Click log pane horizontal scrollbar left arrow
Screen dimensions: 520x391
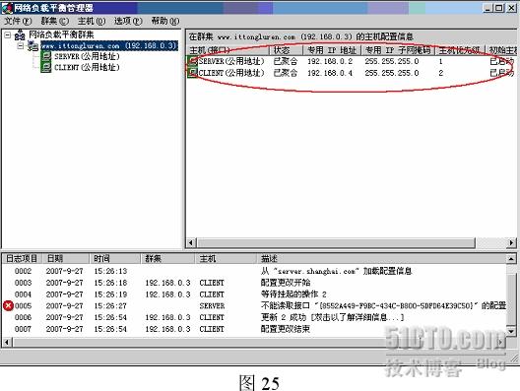tap(7, 342)
